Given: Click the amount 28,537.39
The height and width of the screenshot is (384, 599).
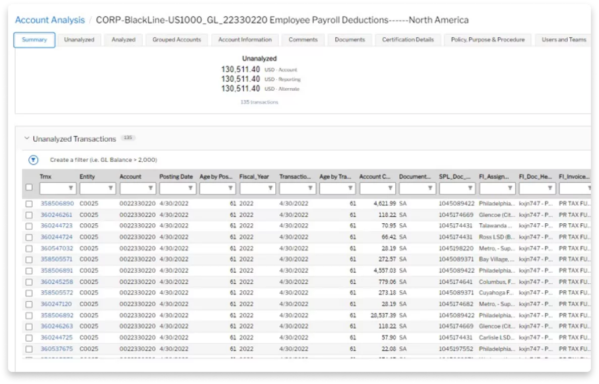Looking at the screenshot, I should pos(383,315).
